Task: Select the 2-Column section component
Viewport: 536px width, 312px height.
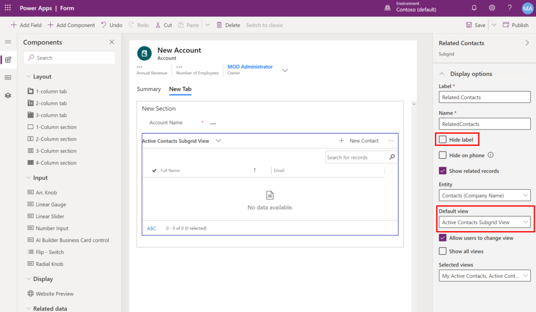Action: (52, 139)
